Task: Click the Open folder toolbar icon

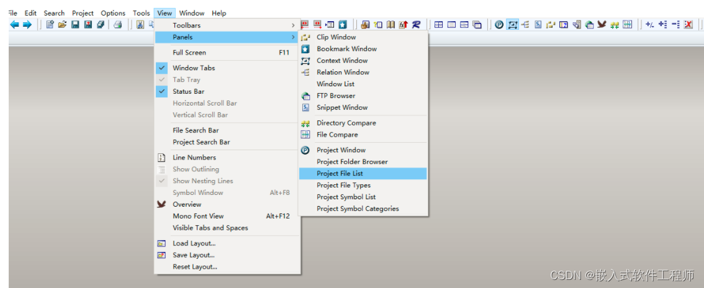Action: point(62,25)
